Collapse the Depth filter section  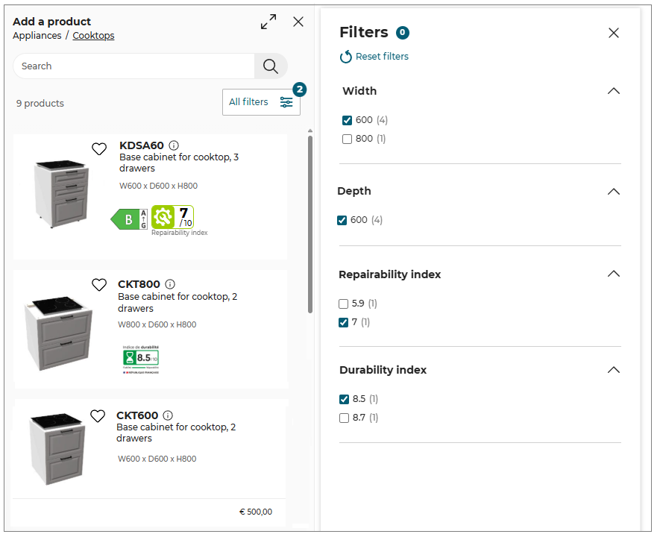[x=613, y=191]
